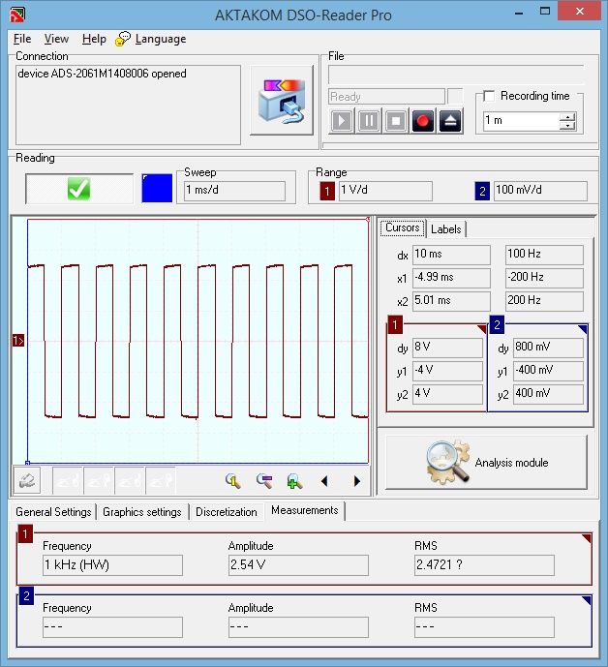The image size is (608, 667).
Task: Click the Eject file button
Action: point(450,121)
